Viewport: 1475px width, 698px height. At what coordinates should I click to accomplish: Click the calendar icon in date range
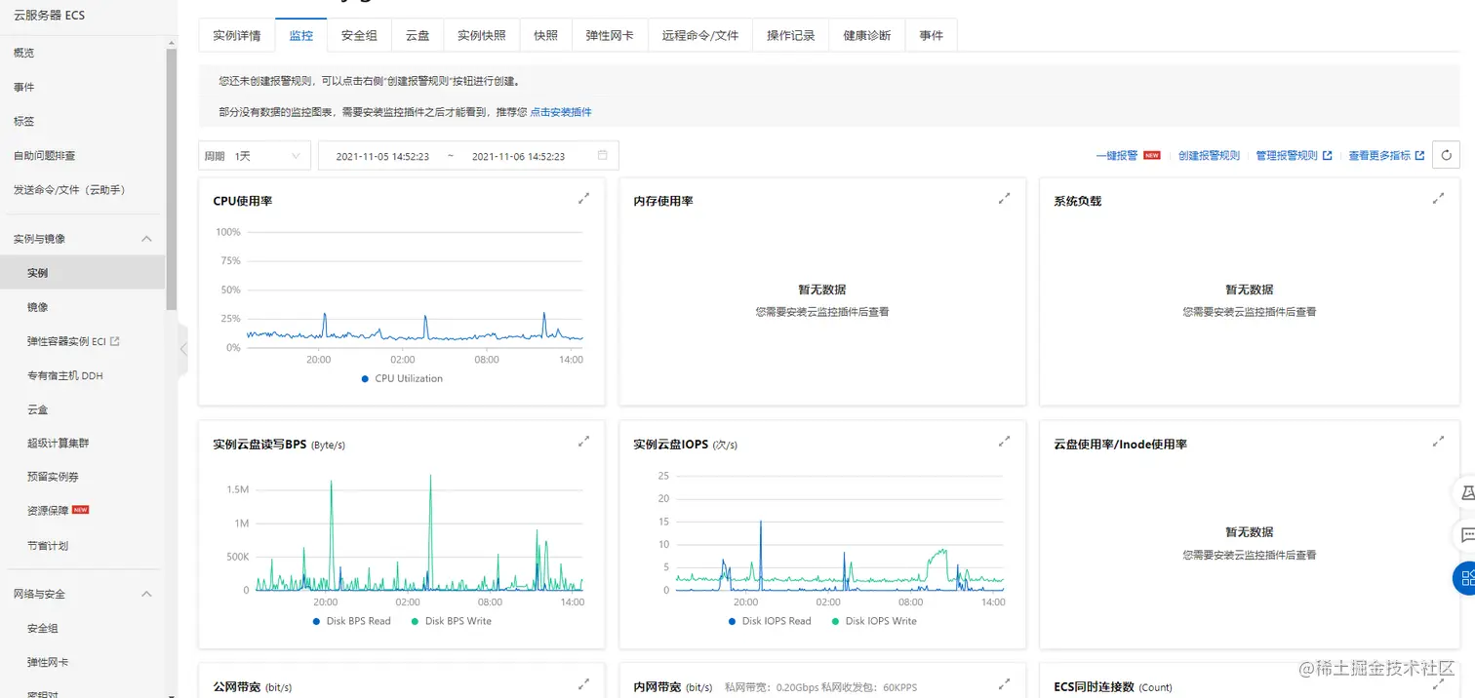[602, 155]
